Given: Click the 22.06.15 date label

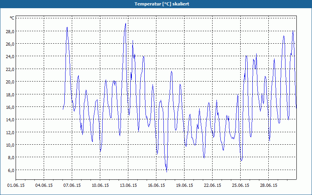Looking at the screenshot, I should 212,186.
